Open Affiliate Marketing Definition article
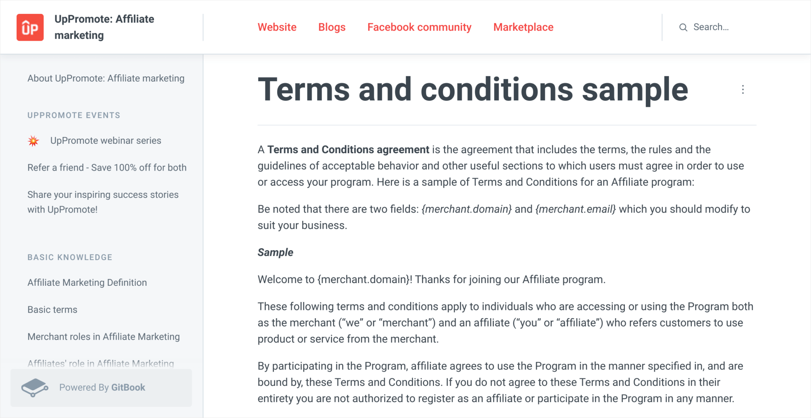 tap(87, 282)
